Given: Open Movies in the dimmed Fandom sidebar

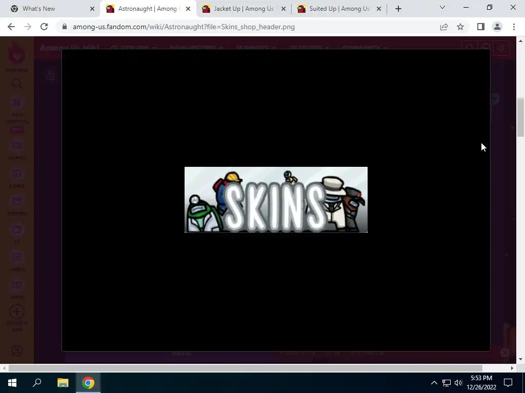Looking at the screenshot, I should pos(17,205).
